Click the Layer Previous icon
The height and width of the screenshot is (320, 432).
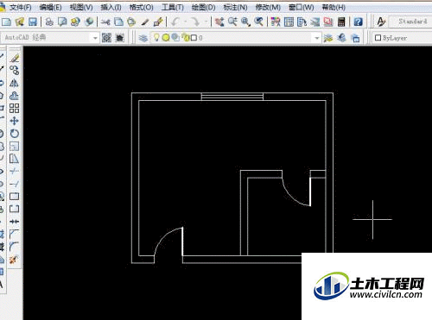[x=341, y=38]
